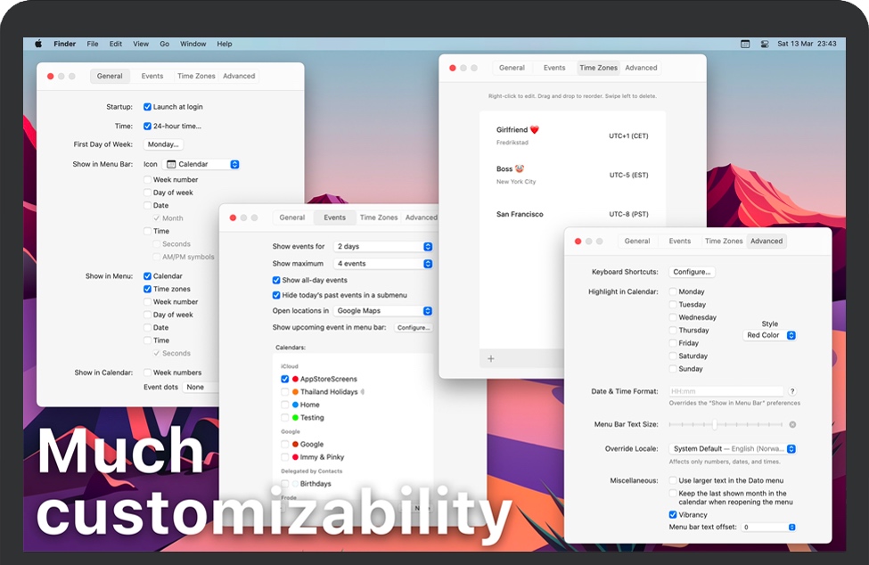Click the red heart beside Girlfriend
Image resolution: width=869 pixels, height=565 pixels.
(x=535, y=130)
